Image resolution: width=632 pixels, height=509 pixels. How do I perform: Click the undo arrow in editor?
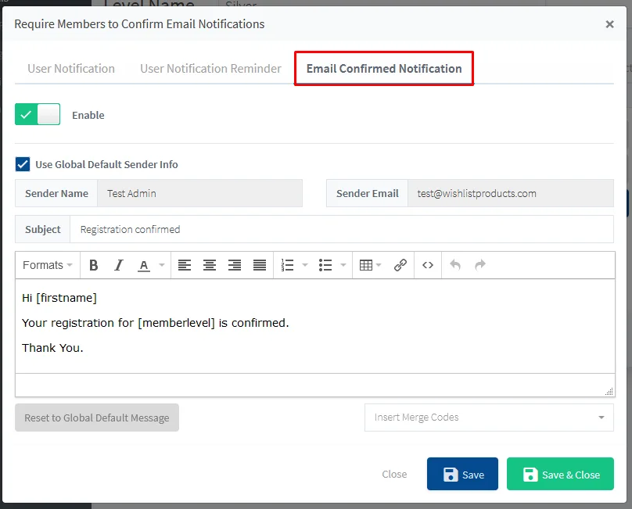(455, 265)
